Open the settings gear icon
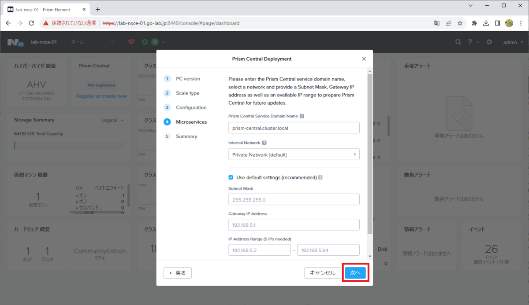The height and width of the screenshot is (305, 529). pyautogui.click(x=489, y=42)
